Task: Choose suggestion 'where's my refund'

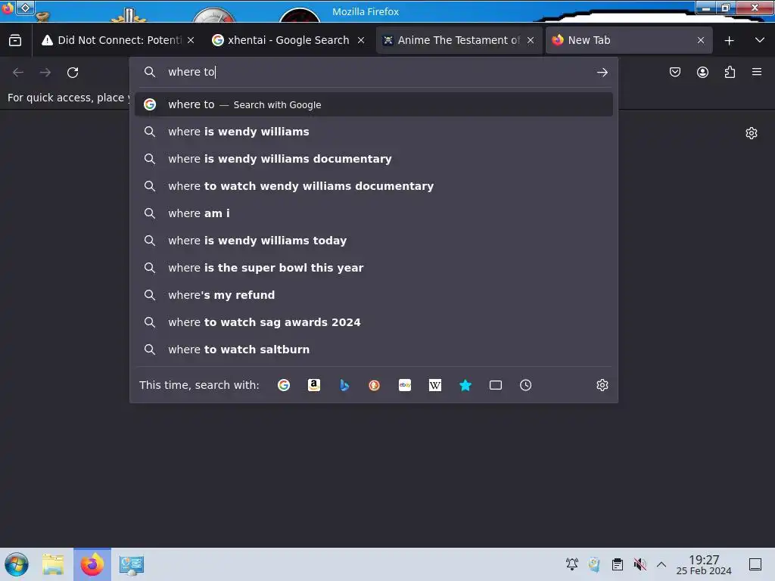Action: 374,295
